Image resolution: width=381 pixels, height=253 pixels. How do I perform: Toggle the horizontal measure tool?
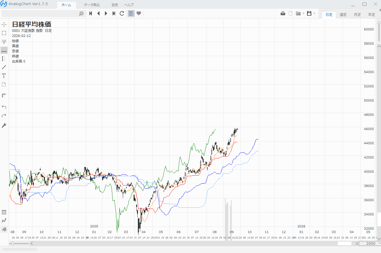point(4,50)
